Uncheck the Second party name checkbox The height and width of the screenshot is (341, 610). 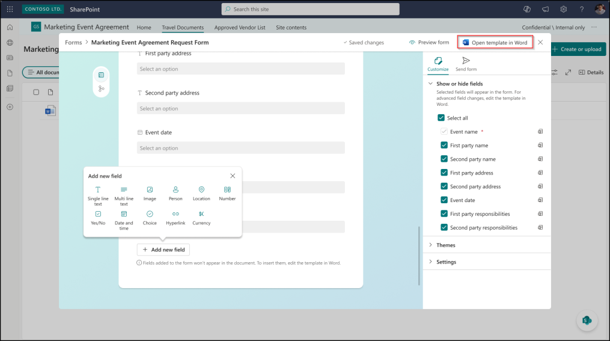click(x=444, y=159)
